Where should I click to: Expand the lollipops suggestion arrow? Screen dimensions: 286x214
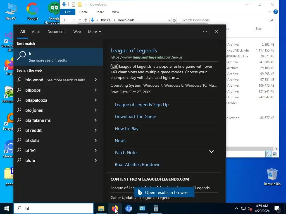[96, 90]
